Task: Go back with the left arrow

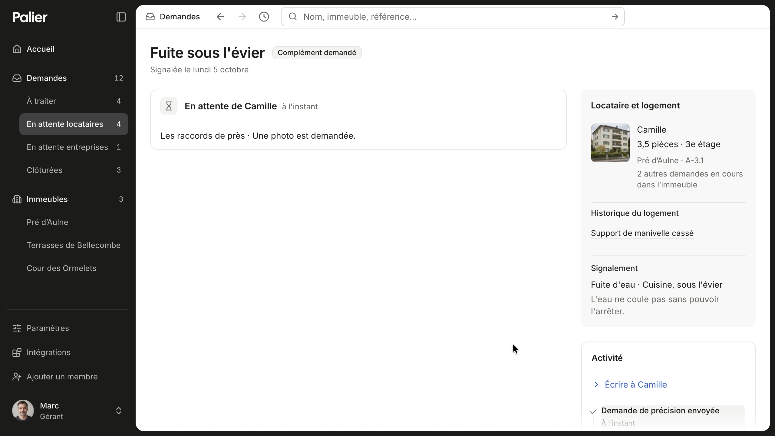Action: point(220,17)
